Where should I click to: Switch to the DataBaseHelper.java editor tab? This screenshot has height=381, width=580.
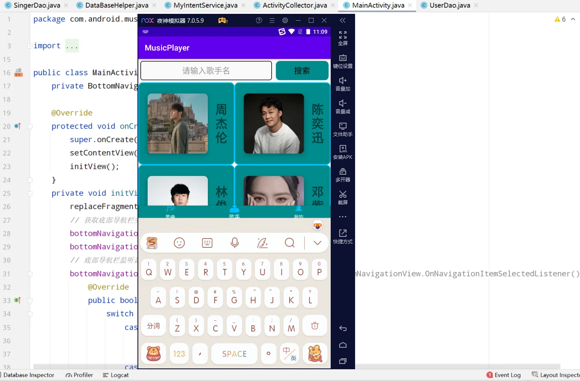(x=117, y=5)
